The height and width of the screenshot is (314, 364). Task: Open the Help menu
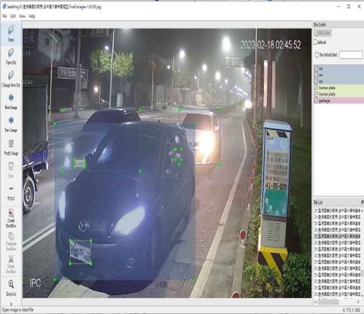(x=32, y=17)
